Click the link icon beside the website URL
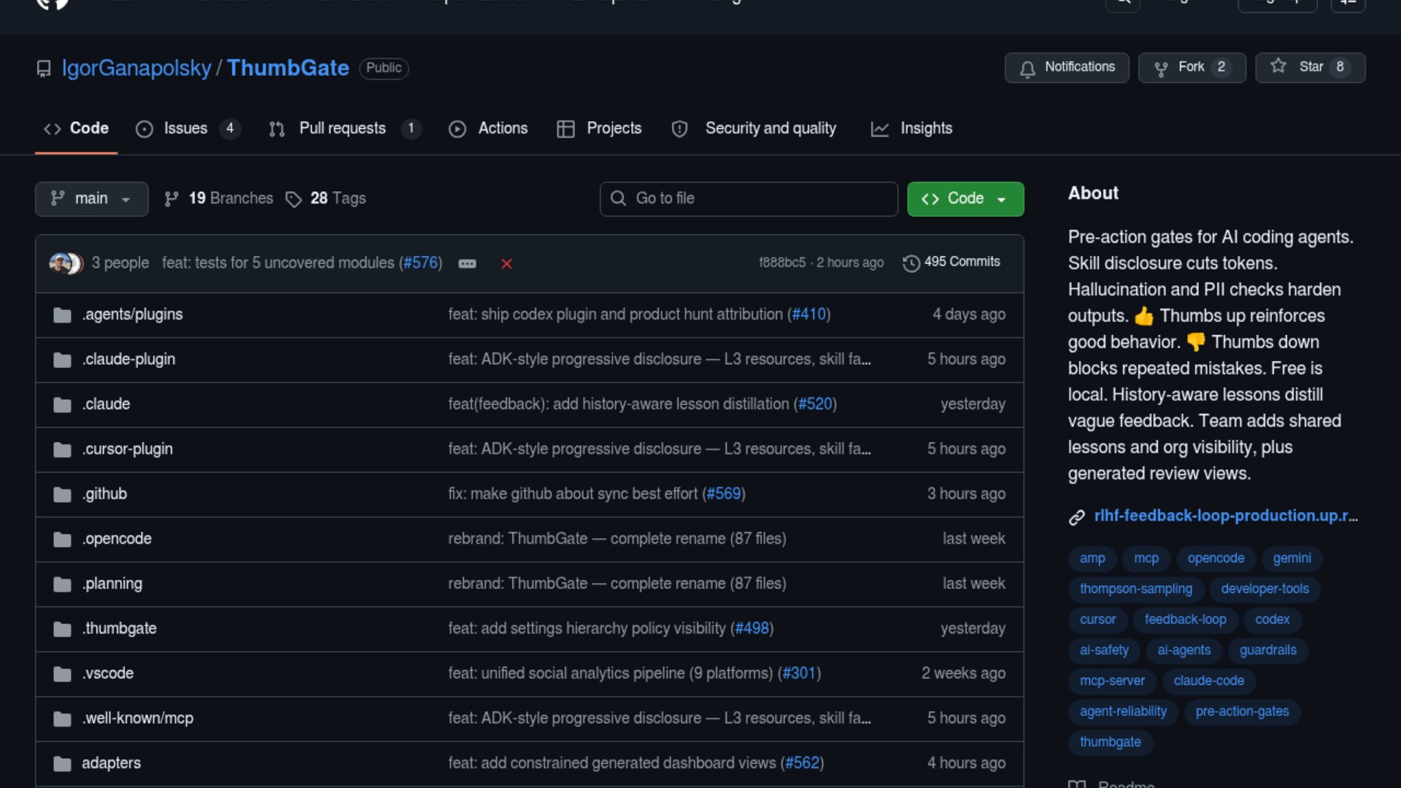The height and width of the screenshot is (788, 1401). 1077,517
